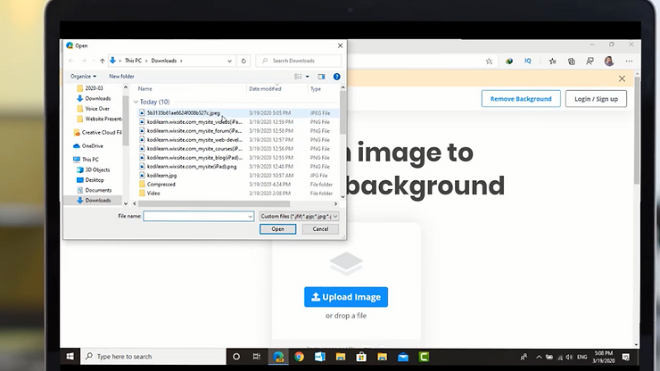This screenshot has width=660, height=371.
Task: Click Remove Background button on webpage
Action: tap(521, 98)
